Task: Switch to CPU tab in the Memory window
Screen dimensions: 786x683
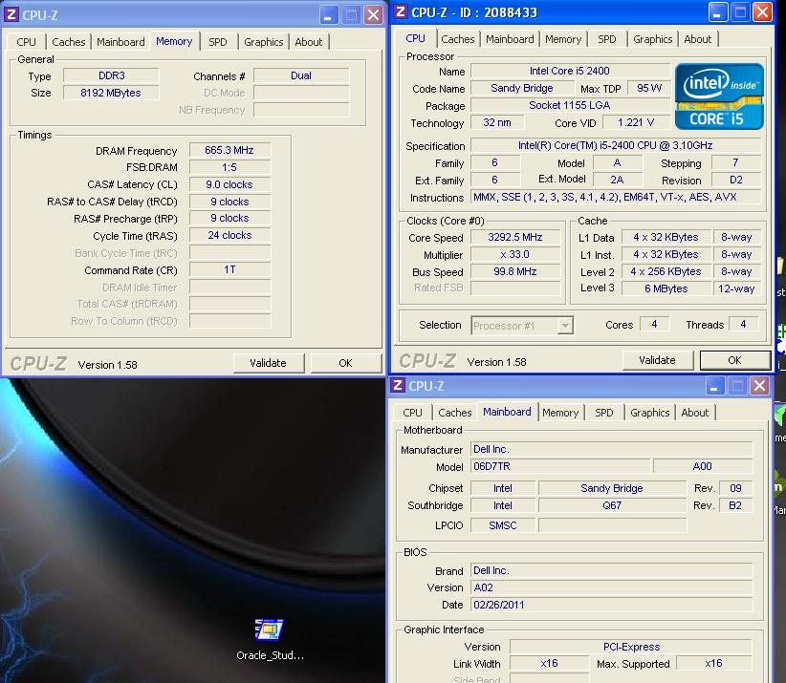Action: pyautogui.click(x=26, y=42)
